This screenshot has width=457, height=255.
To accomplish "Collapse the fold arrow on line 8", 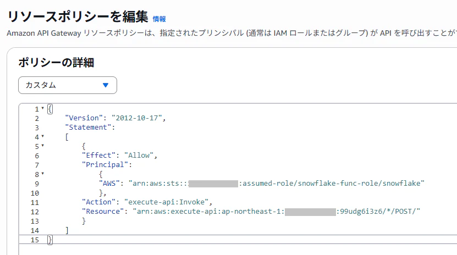I will point(42,174).
